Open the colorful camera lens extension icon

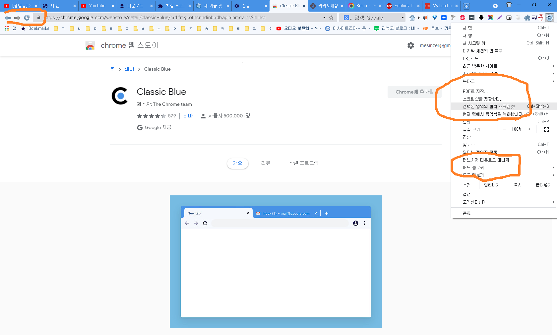pyautogui.click(x=490, y=18)
